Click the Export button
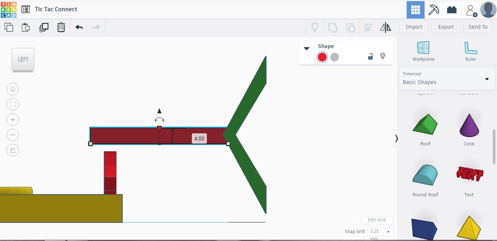 click(x=446, y=27)
